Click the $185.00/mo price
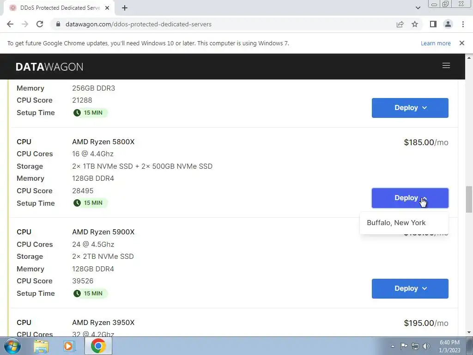Viewport: 473px width, 355px height. point(426,142)
